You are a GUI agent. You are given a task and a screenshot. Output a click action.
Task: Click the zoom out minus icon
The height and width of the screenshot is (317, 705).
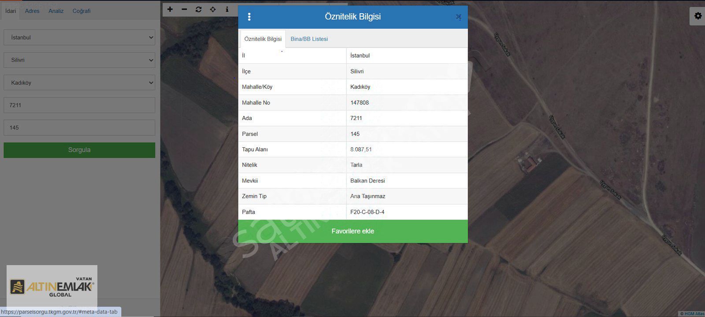click(x=184, y=9)
